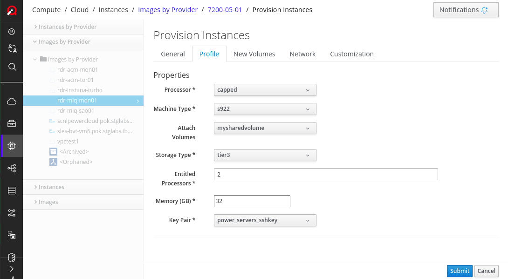Open the <Archived> images node
Viewport: 508px width, 279px height.
click(75, 151)
